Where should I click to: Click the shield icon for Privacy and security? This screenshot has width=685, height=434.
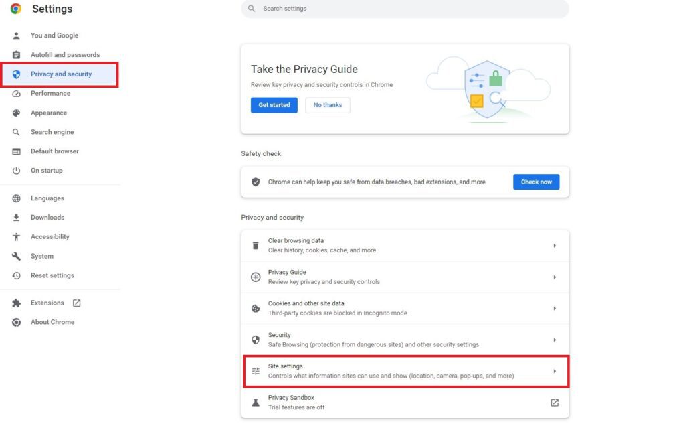click(16, 74)
